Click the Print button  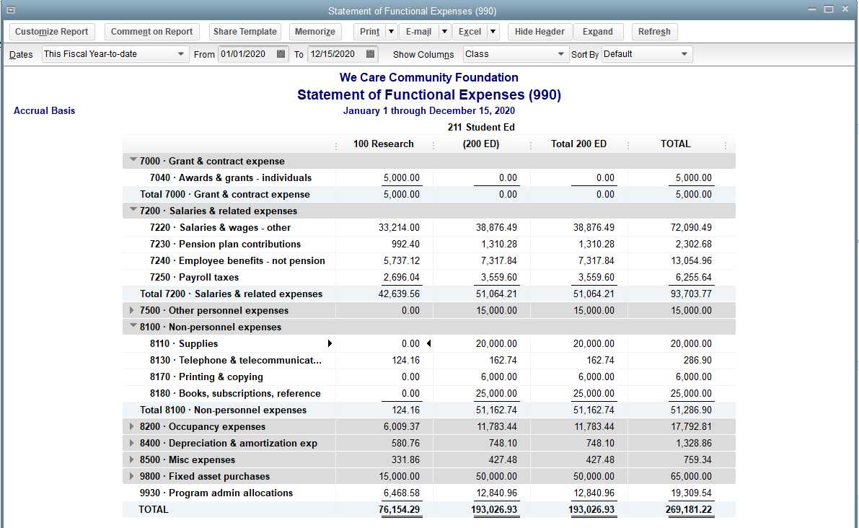tap(370, 32)
